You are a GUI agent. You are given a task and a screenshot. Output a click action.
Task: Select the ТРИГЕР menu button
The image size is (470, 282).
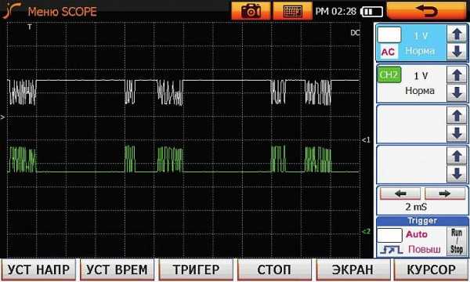(196, 269)
